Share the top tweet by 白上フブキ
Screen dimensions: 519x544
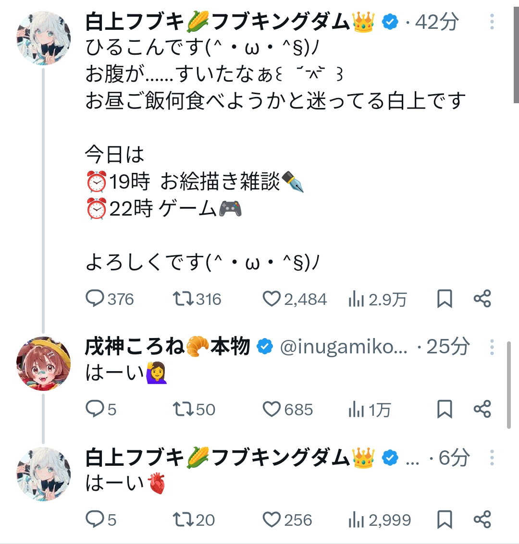tap(482, 299)
